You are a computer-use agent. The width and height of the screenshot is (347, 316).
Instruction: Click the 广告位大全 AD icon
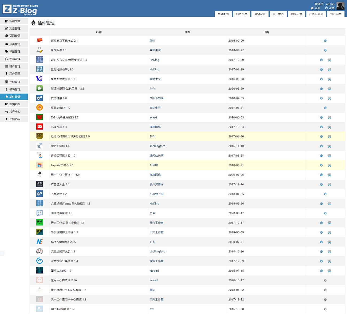point(40,184)
